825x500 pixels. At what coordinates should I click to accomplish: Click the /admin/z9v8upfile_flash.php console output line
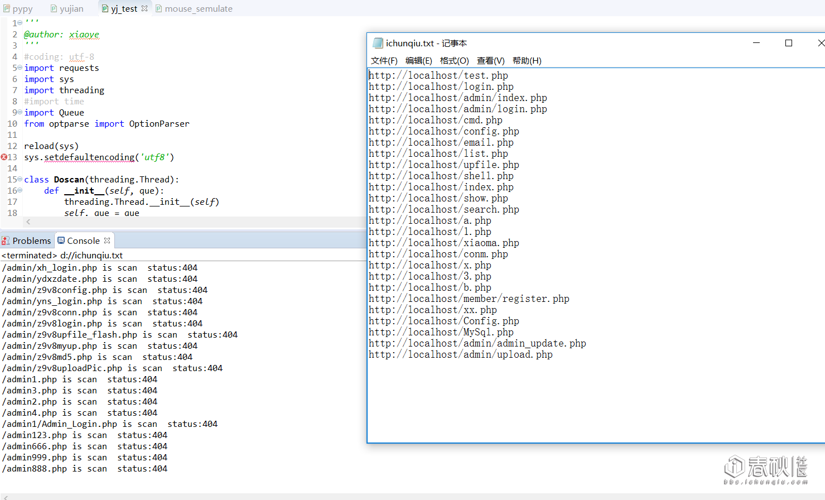tap(120, 335)
